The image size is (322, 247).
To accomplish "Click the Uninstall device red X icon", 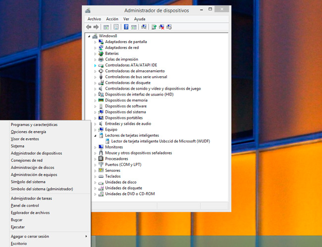I will pyautogui.click(x=161, y=27).
